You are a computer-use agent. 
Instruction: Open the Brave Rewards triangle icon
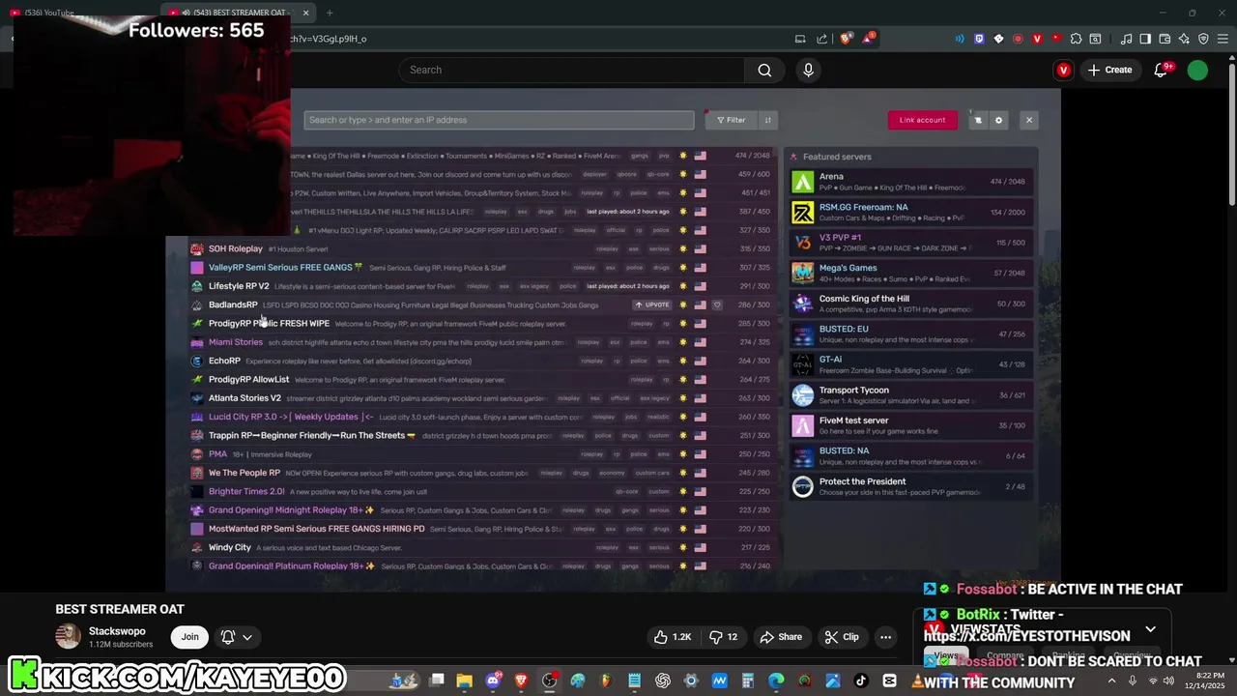point(869,39)
